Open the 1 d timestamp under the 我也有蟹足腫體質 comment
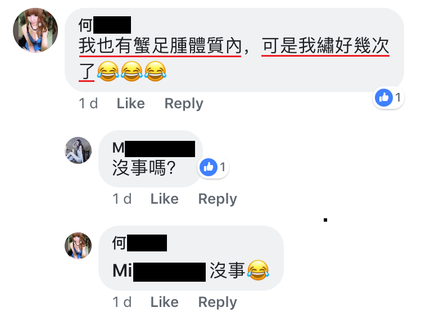The width and height of the screenshot is (421, 312). click(x=88, y=103)
